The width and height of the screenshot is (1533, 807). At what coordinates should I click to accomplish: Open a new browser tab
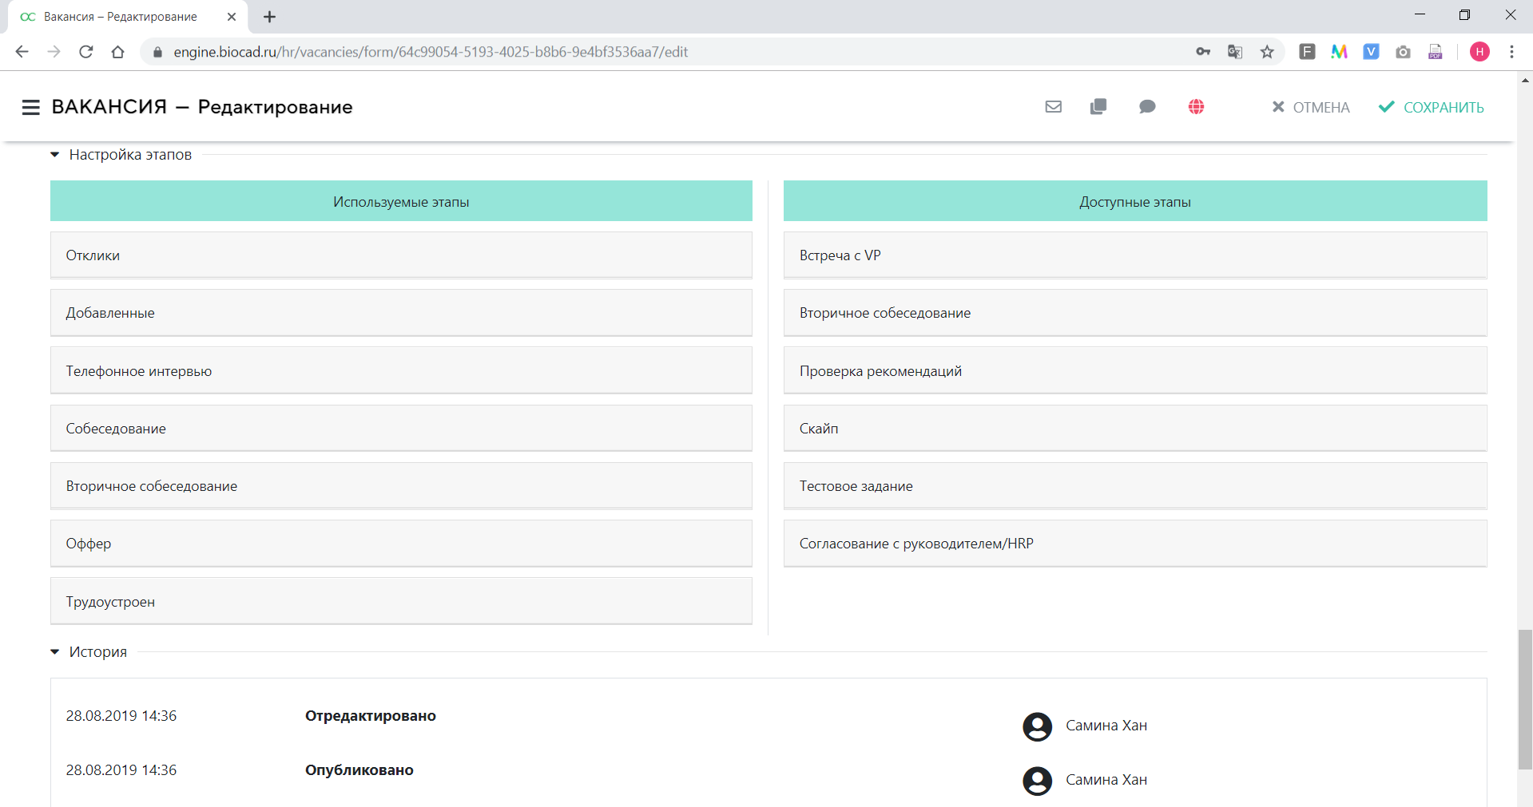(x=270, y=17)
